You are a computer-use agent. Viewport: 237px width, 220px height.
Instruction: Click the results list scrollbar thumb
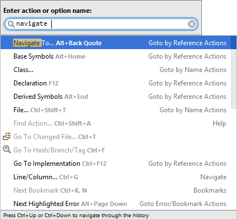(x=234, y=72)
